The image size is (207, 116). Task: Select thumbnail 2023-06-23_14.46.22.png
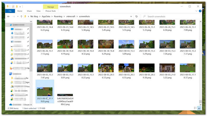[45, 22]
